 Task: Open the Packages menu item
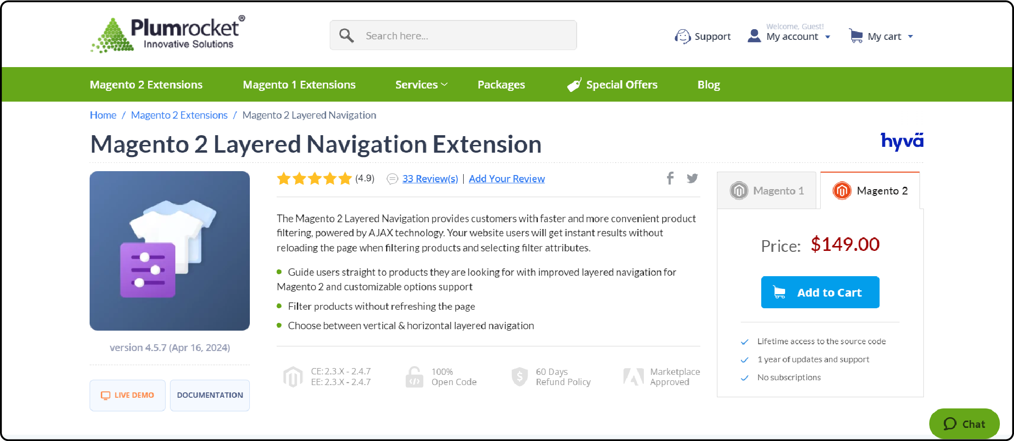coord(501,85)
